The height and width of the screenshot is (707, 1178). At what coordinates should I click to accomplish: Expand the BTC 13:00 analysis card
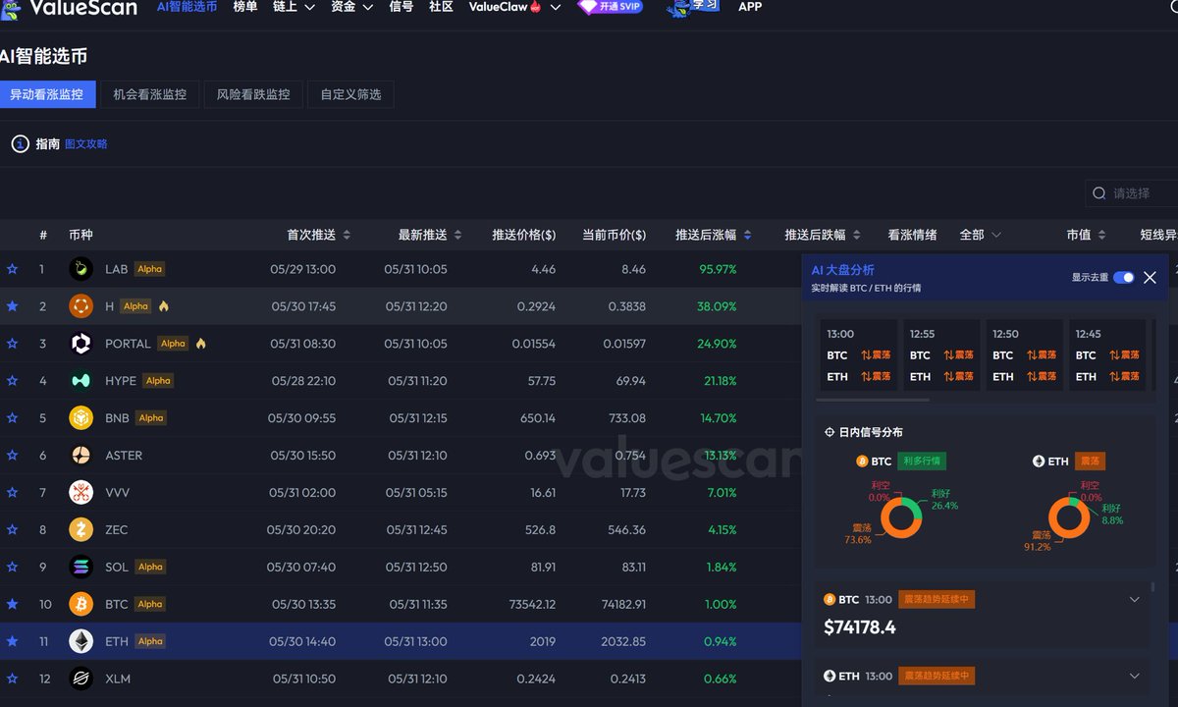pos(1135,599)
